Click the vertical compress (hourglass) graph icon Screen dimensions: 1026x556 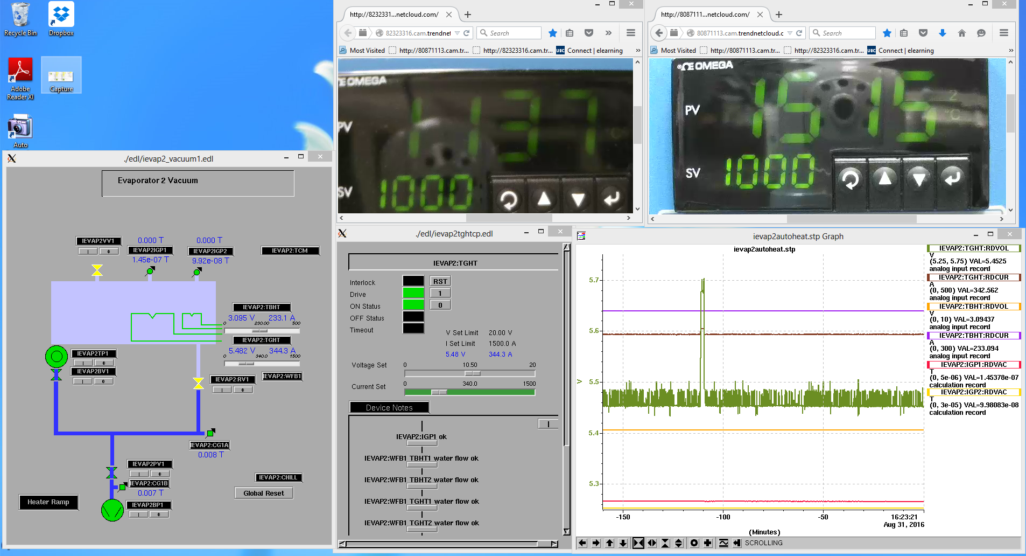click(x=665, y=543)
